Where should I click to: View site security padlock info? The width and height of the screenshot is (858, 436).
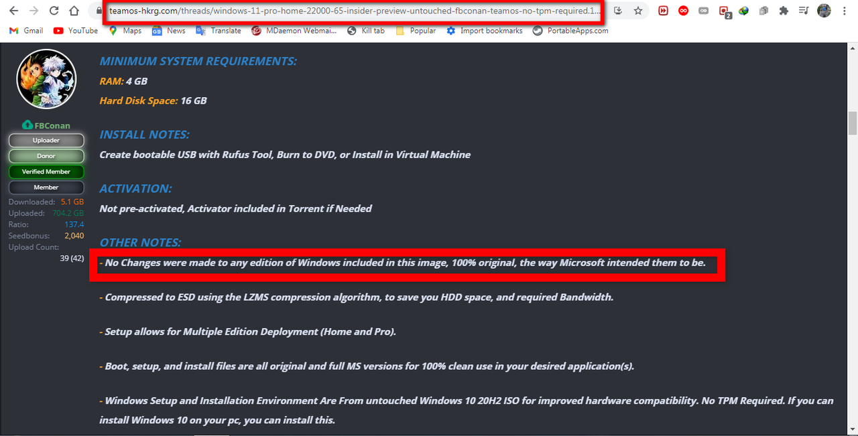[x=99, y=11]
